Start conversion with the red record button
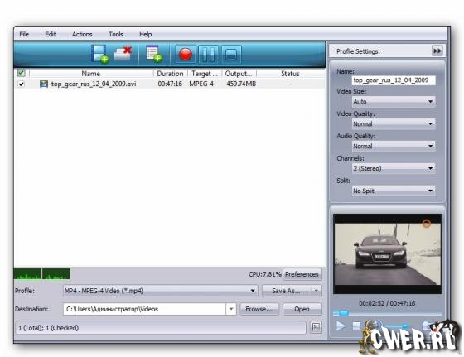The height and width of the screenshot is (357, 464). click(186, 54)
